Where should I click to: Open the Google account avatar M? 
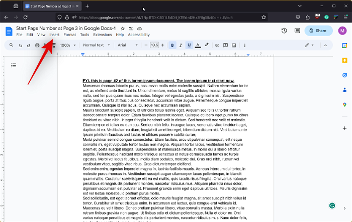[x=342, y=31]
